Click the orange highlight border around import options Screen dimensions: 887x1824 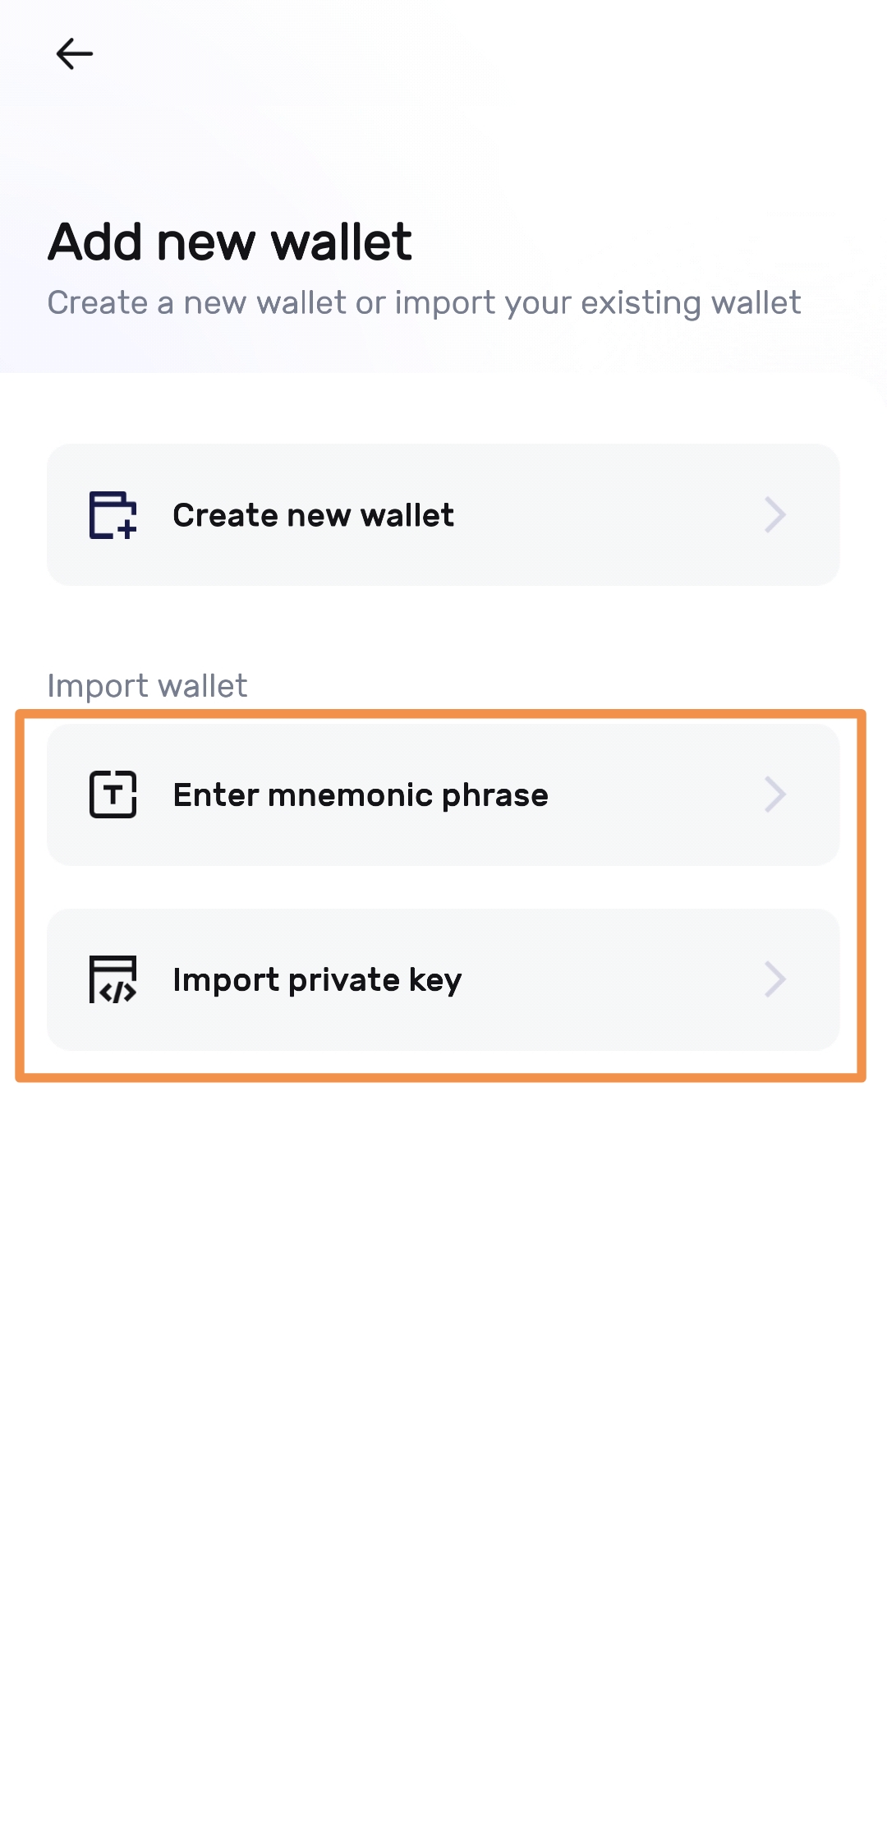pyautogui.click(x=861, y=896)
